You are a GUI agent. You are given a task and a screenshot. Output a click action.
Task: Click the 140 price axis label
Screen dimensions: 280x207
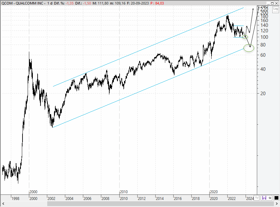pyautogui.click(x=264, y=25)
